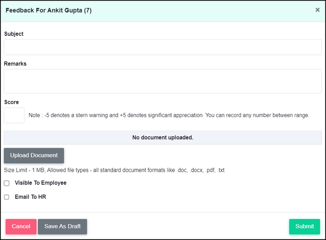Click the note about the score range

(x=169, y=115)
